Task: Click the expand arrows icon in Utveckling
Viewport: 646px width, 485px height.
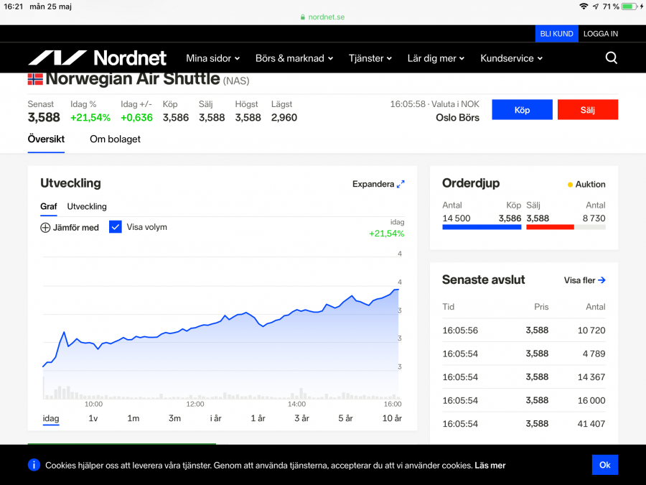Action: 401,184
